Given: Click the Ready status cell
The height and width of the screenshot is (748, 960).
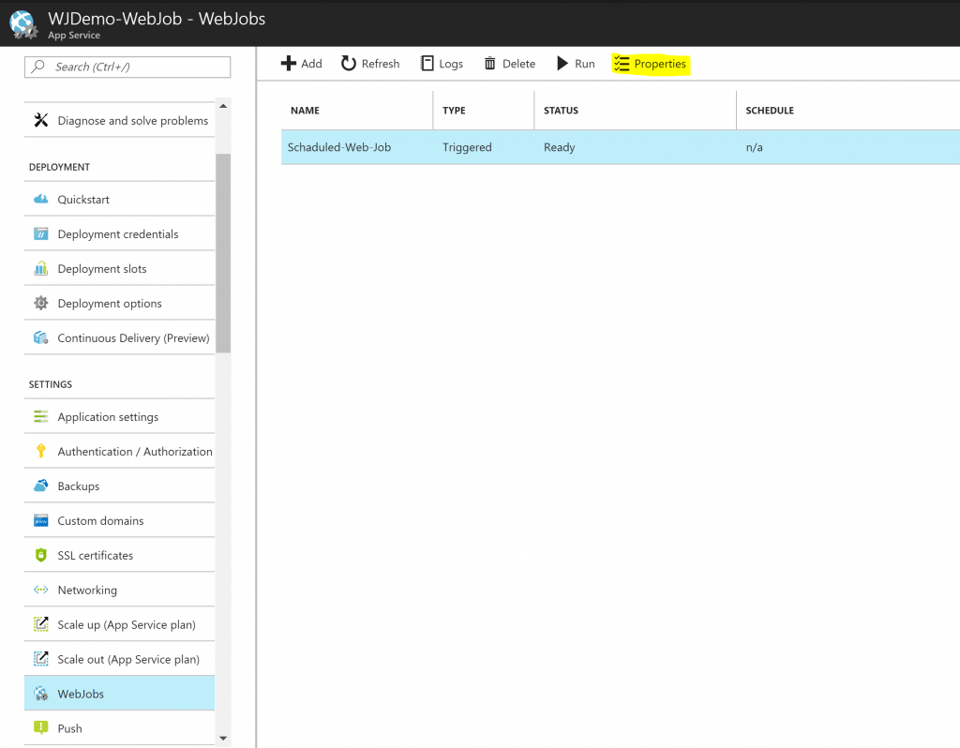Looking at the screenshot, I should pyautogui.click(x=559, y=147).
